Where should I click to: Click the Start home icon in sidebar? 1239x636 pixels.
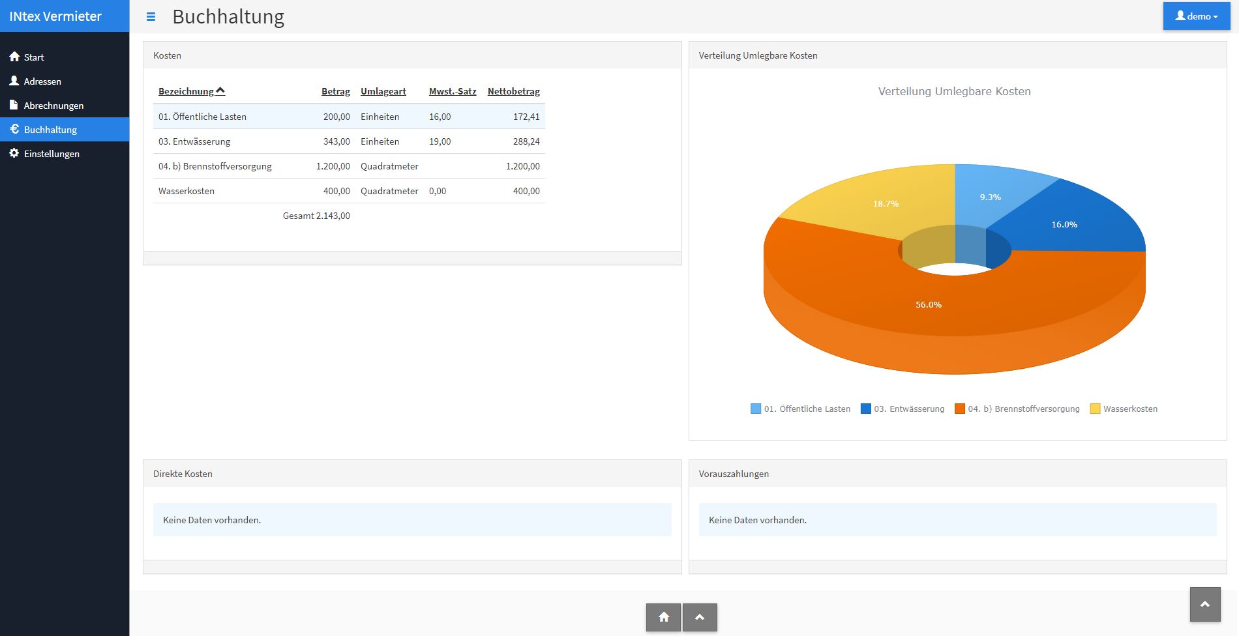[14, 57]
